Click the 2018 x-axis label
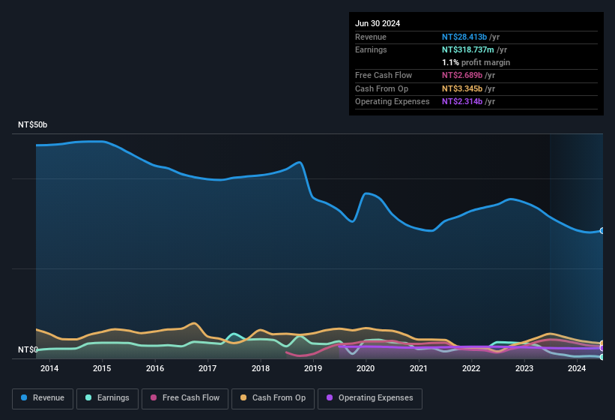 tap(261, 368)
